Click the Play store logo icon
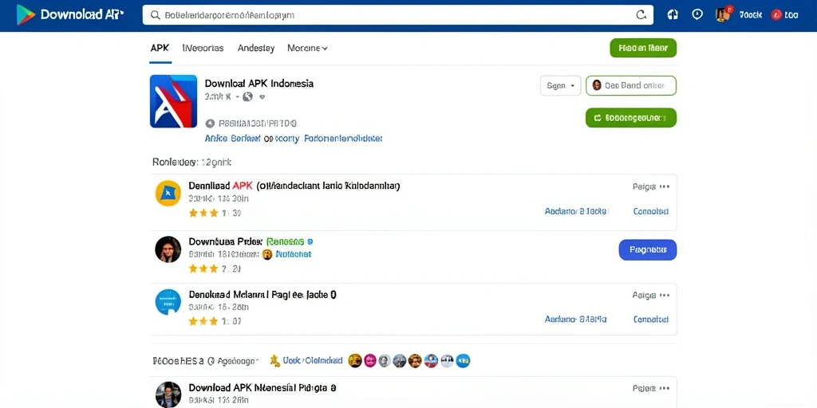The width and height of the screenshot is (817, 408). [26, 15]
